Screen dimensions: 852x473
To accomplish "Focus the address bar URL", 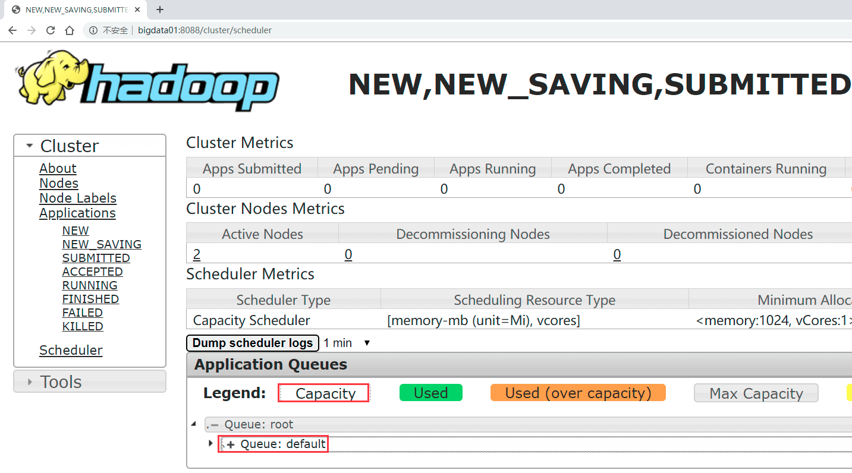I will click(205, 30).
